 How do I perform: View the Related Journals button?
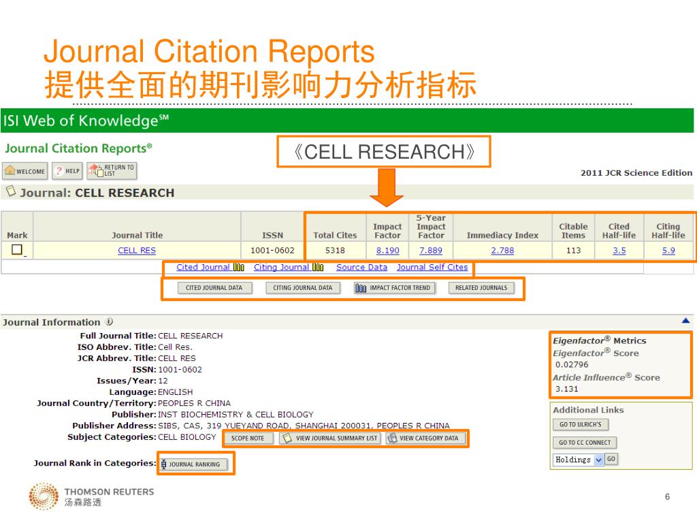(481, 288)
